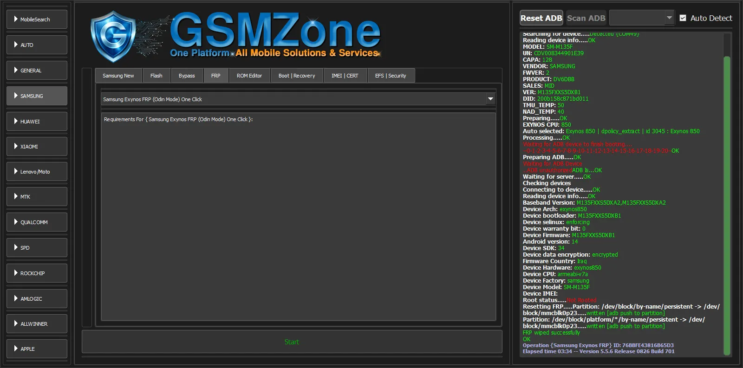The width and height of the screenshot is (743, 368).
Task: Open the AMLOGIC sidebar section
Action: coord(37,299)
